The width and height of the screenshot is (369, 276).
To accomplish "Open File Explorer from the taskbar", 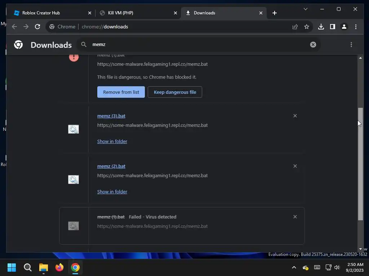I will (x=44, y=267).
